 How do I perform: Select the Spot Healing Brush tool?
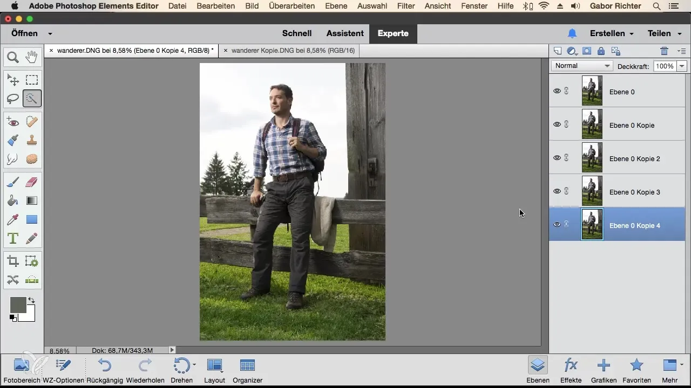32,122
